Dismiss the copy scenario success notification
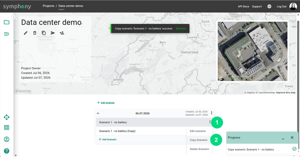The image size is (300, 157). coord(181,28)
